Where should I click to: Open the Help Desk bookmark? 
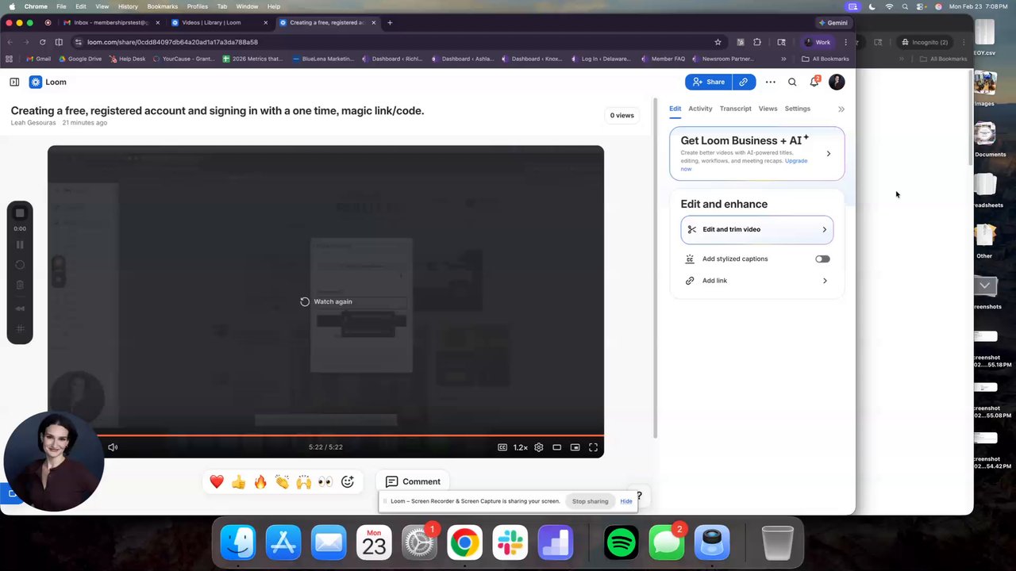click(128, 59)
